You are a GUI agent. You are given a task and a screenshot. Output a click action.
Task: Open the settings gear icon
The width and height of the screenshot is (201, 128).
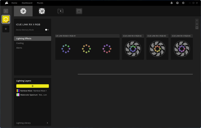pos(183,3)
